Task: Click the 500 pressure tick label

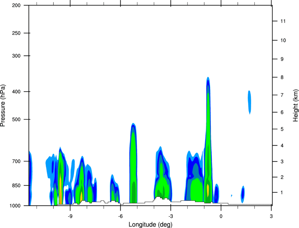Action: pos(17,119)
